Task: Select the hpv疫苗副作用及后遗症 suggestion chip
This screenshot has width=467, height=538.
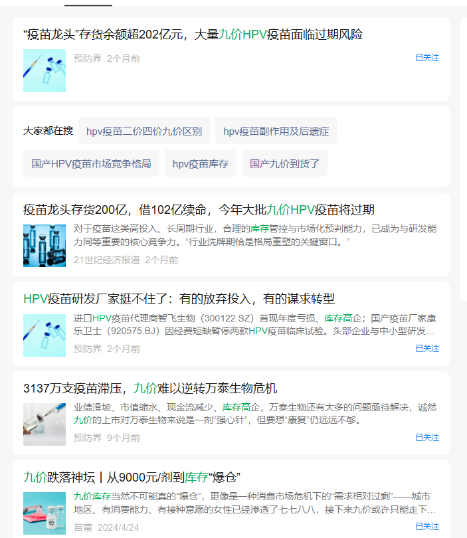Action: (276, 131)
